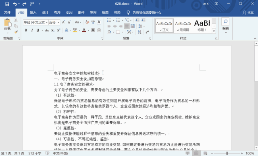Click the 共享 share button
This screenshot has height=156, width=258.
coord(248,12)
